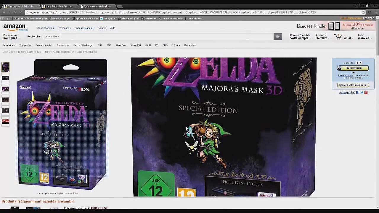The width and height of the screenshot is (379, 213).
Task: Open Jeux à télécharger menu item
Action: click(x=83, y=45)
